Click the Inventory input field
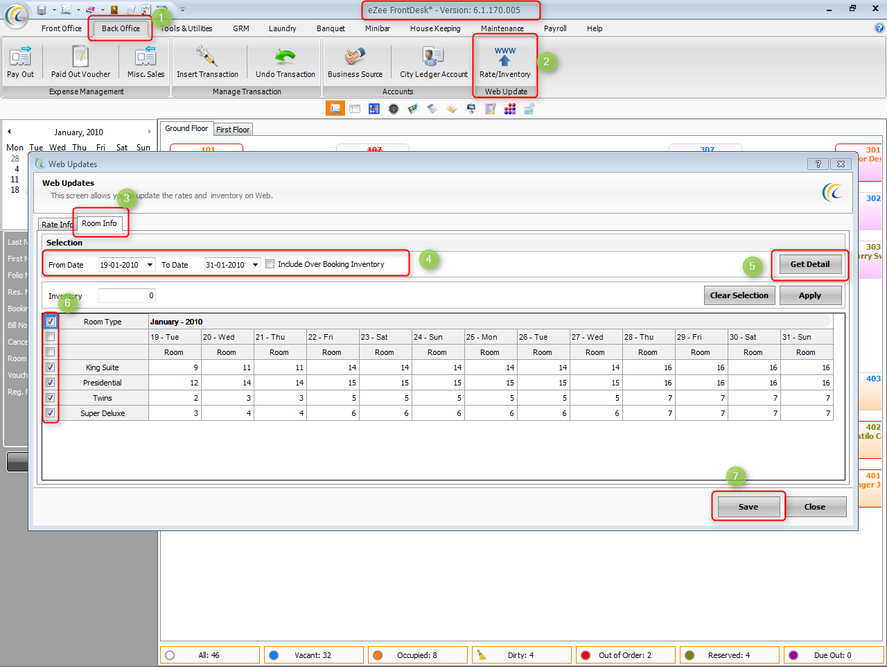Image resolution: width=887 pixels, height=667 pixels. (x=127, y=295)
